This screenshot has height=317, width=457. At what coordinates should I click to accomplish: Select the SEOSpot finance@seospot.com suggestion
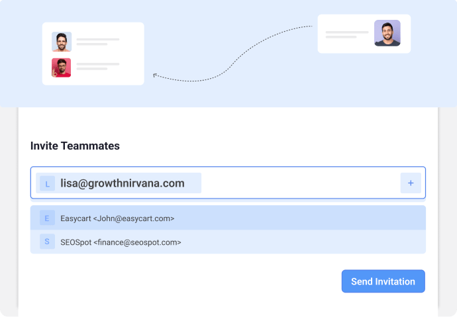click(x=228, y=242)
